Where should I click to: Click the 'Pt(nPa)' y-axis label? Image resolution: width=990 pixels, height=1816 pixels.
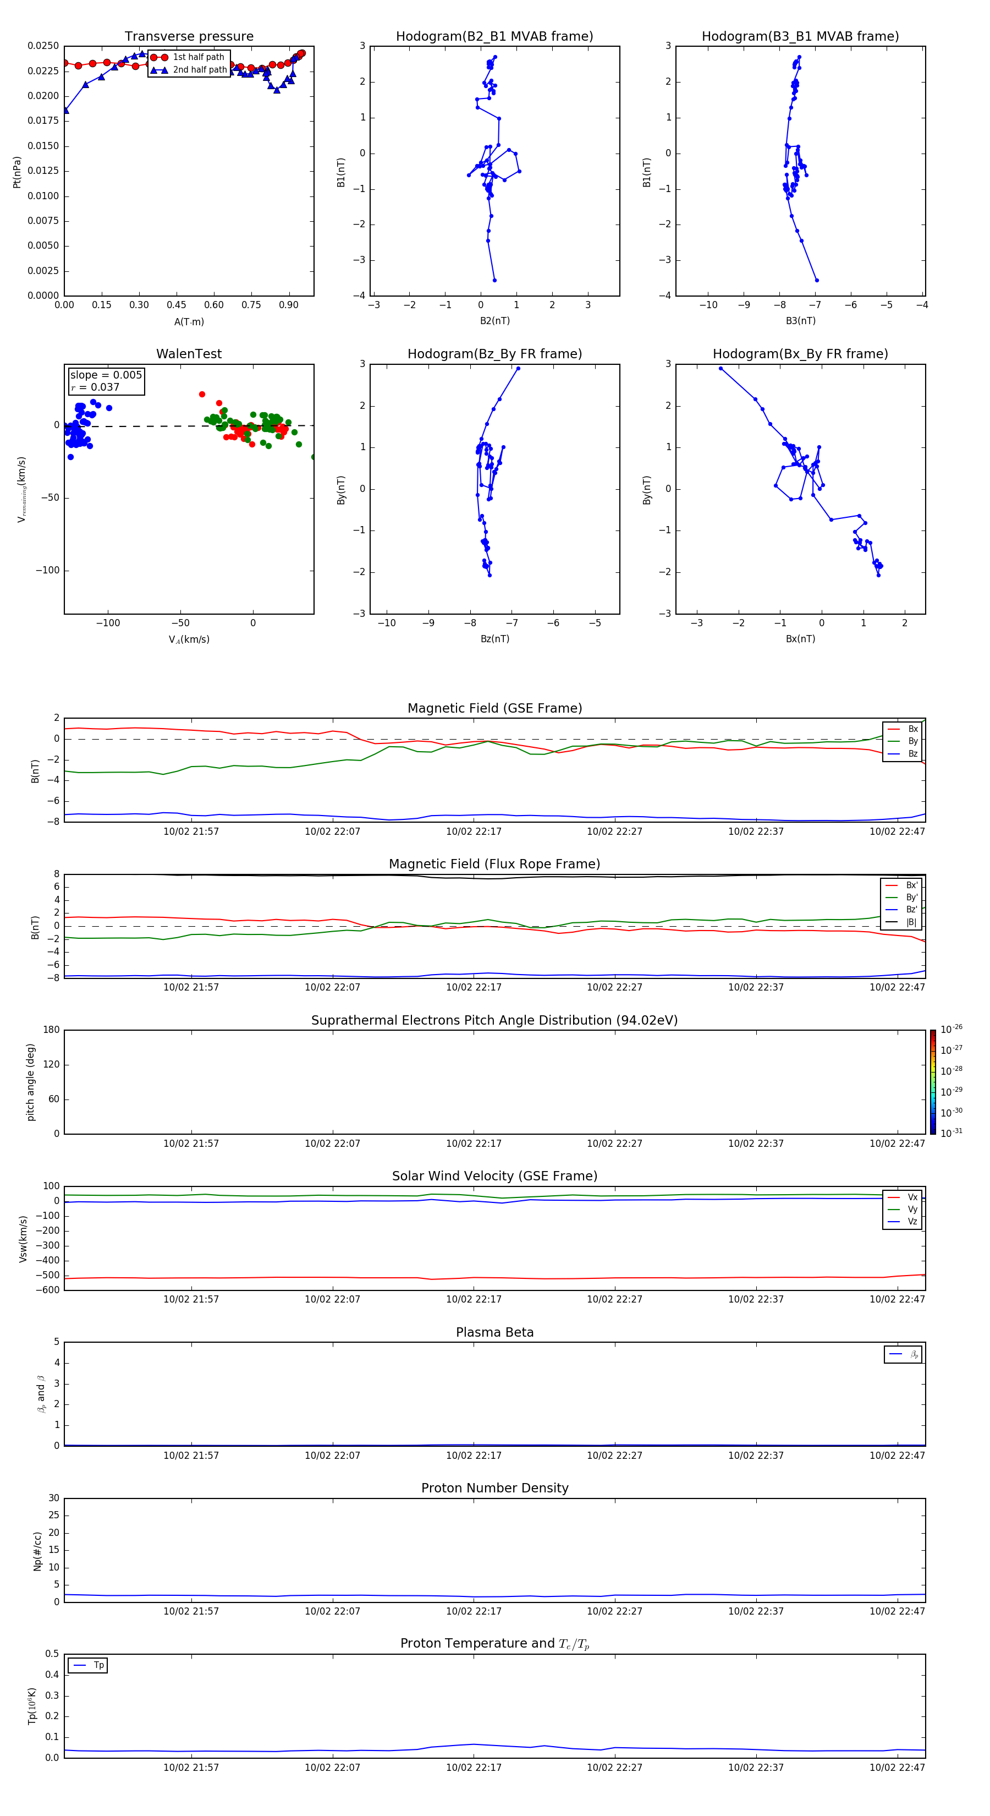click(17, 172)
